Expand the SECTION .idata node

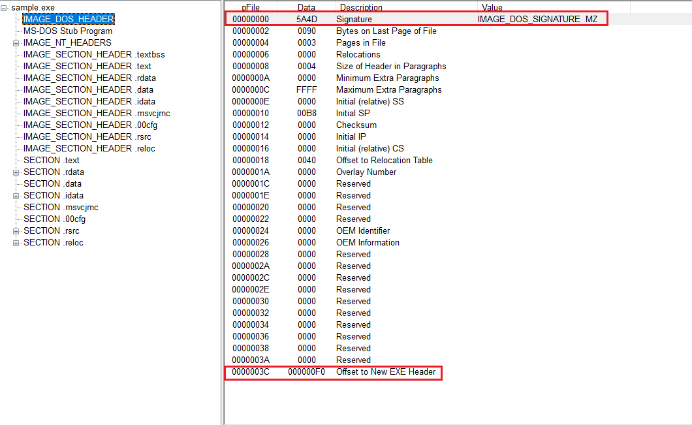click(16, 196)
